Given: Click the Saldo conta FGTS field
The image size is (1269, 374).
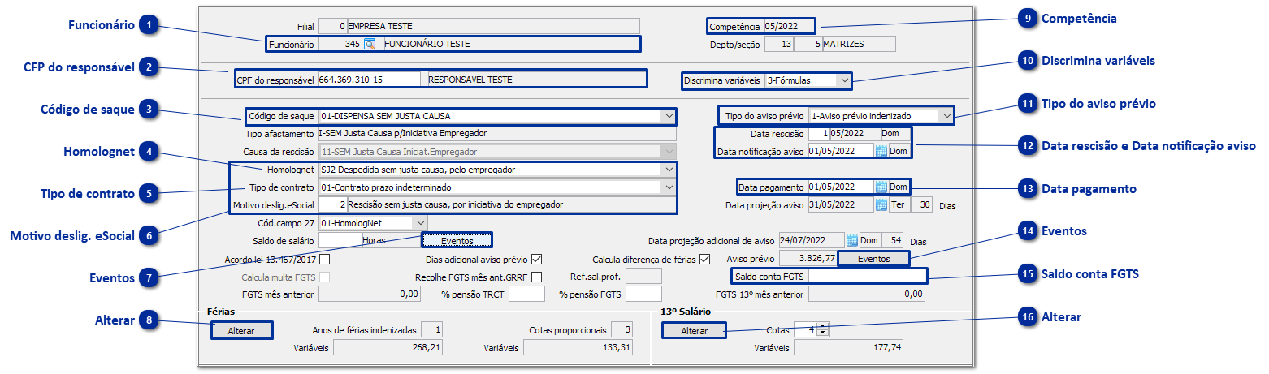Looking at the screenshot, I should point(866,277).
